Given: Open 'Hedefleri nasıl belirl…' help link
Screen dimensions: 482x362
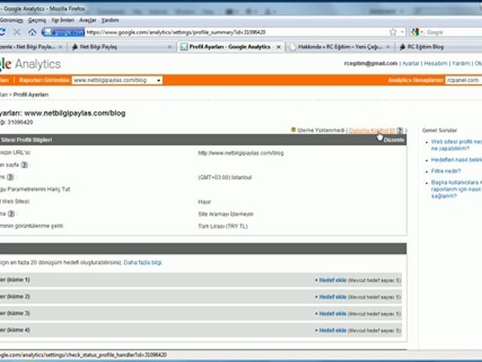Looking at the screenshot, I should coord(456,160).
